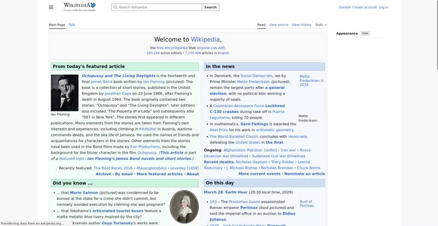Open the Nominate an article link
This screenshot has width=438, height=226.
point(304,174)
